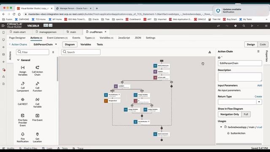270x152 pixels.
Task: Reload the browser page
Action: coord(14,14)
